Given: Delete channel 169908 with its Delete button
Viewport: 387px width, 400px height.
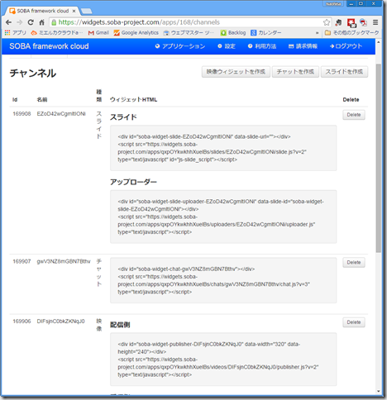Looking at the screenshot, I should click(354, 115).
